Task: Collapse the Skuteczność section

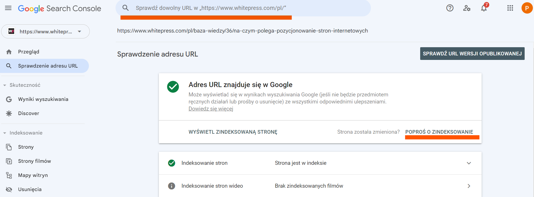Action: [5, 85]
